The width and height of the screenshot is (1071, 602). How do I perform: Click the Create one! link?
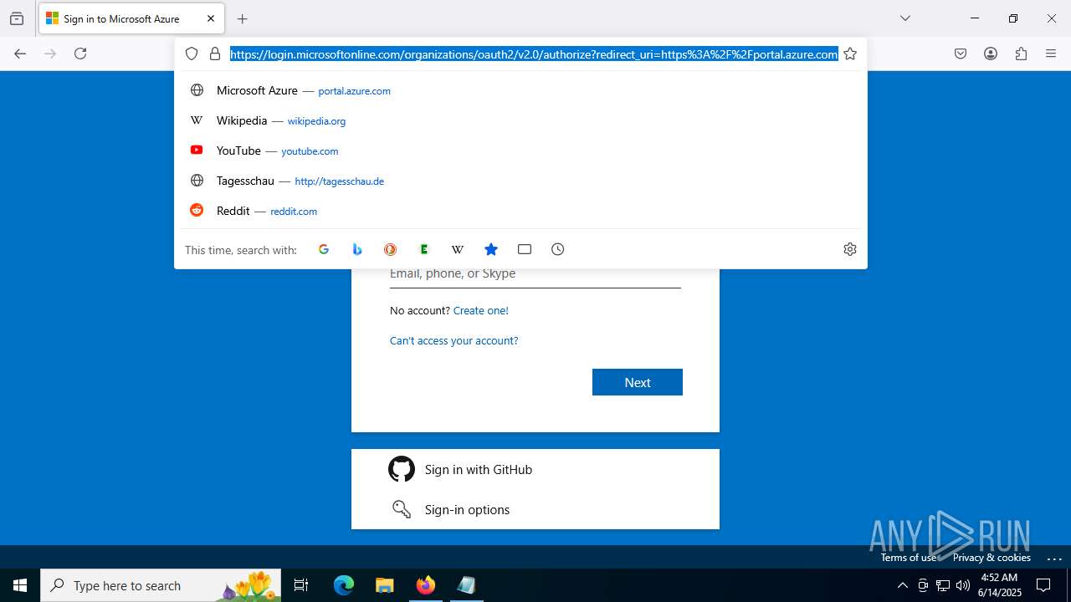(x=480, y=310)
